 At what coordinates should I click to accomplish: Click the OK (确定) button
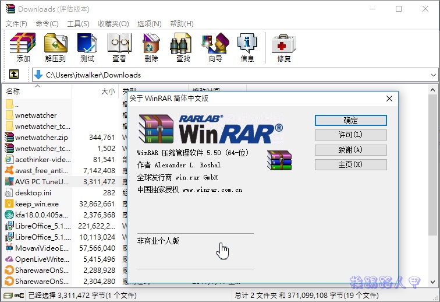351,120
